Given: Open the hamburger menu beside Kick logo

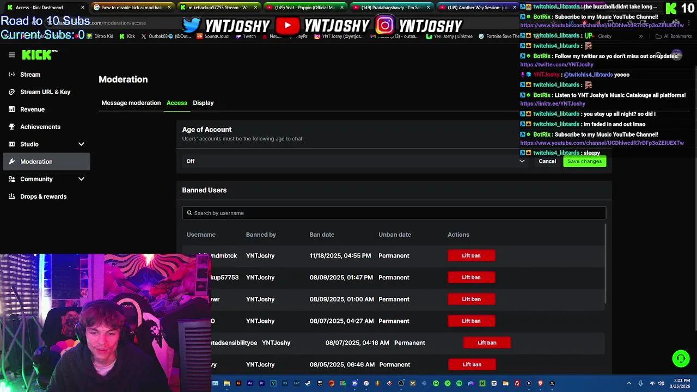Looking at the screenshot, I should (x=11, y=55).
